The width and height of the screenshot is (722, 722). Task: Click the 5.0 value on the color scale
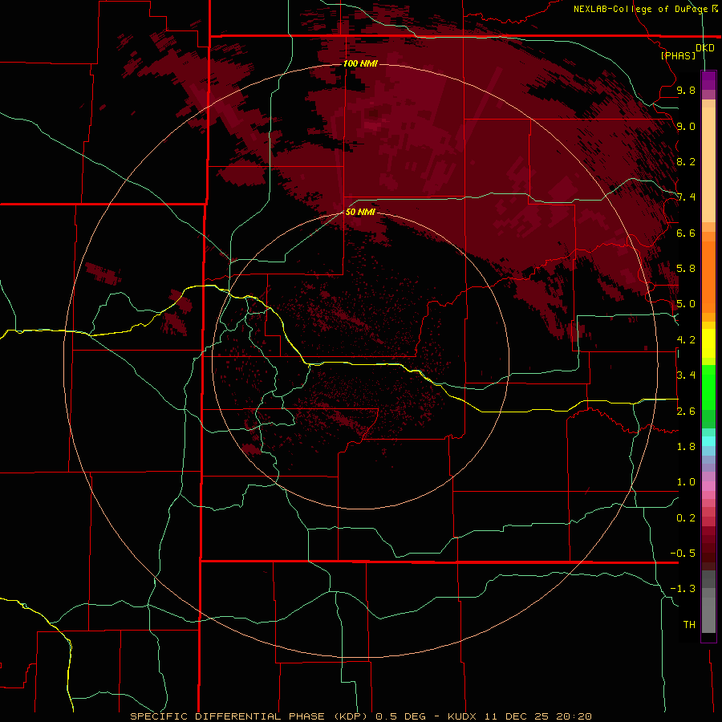(x=686, y=304)
